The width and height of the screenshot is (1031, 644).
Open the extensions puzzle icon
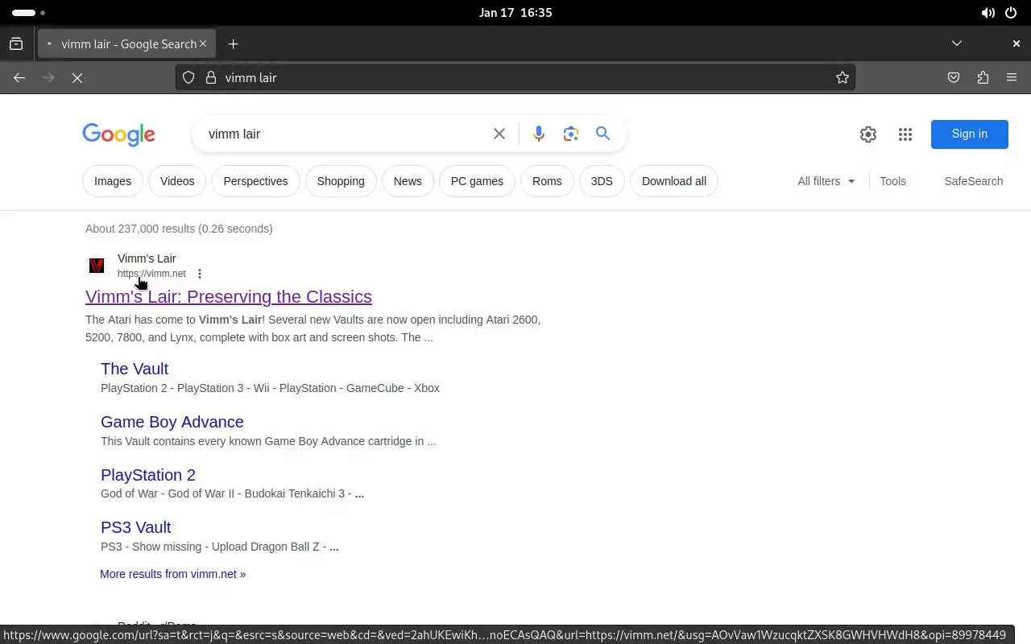983,77
